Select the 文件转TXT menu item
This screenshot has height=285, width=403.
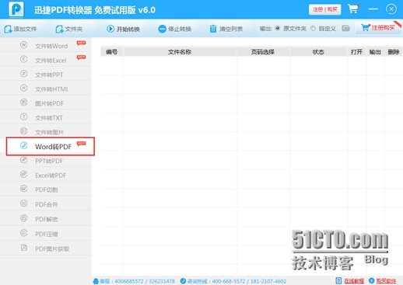click(x=46, y=117)
